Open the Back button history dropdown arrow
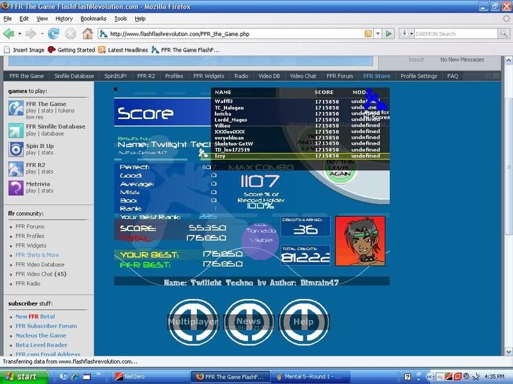Image resolution: width=513 pixels, height=384 pixels. (21, 34)
